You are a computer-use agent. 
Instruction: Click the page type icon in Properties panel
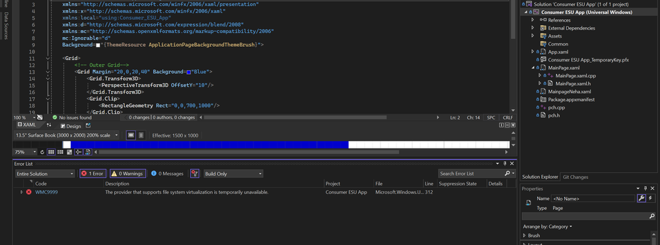(x=529, y=203)
